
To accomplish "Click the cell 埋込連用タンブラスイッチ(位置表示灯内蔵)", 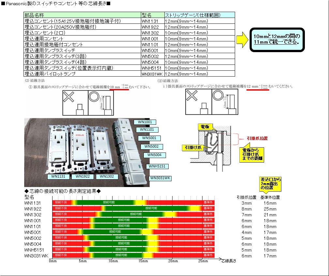I will coord(82,68).
